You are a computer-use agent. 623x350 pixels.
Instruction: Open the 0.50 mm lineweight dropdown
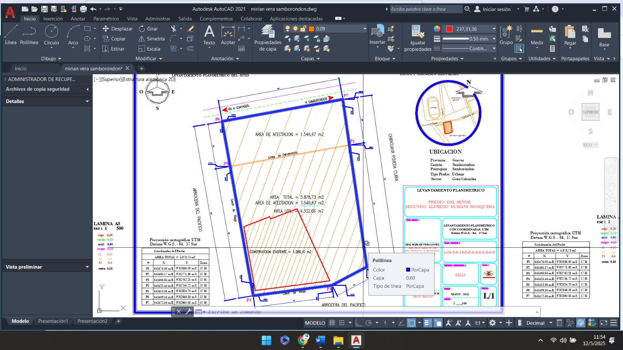[x=494, y=38]
